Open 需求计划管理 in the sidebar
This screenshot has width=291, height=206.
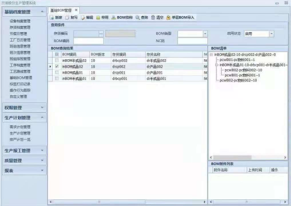[20, 127]
